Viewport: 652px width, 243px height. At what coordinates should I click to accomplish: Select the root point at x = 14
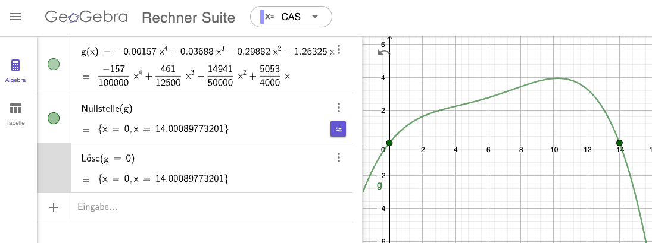click(x=620, y=143)
